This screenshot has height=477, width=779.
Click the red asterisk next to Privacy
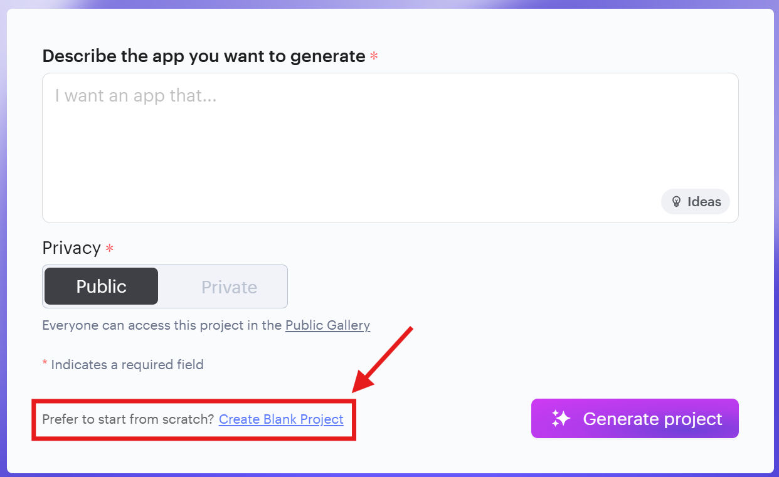(110, 248)
